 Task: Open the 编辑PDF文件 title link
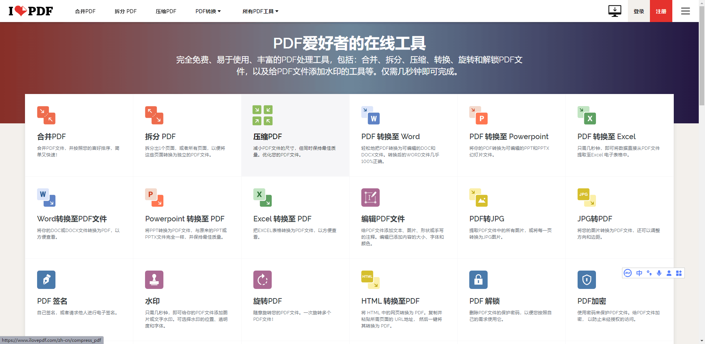(x=383, y=219)
